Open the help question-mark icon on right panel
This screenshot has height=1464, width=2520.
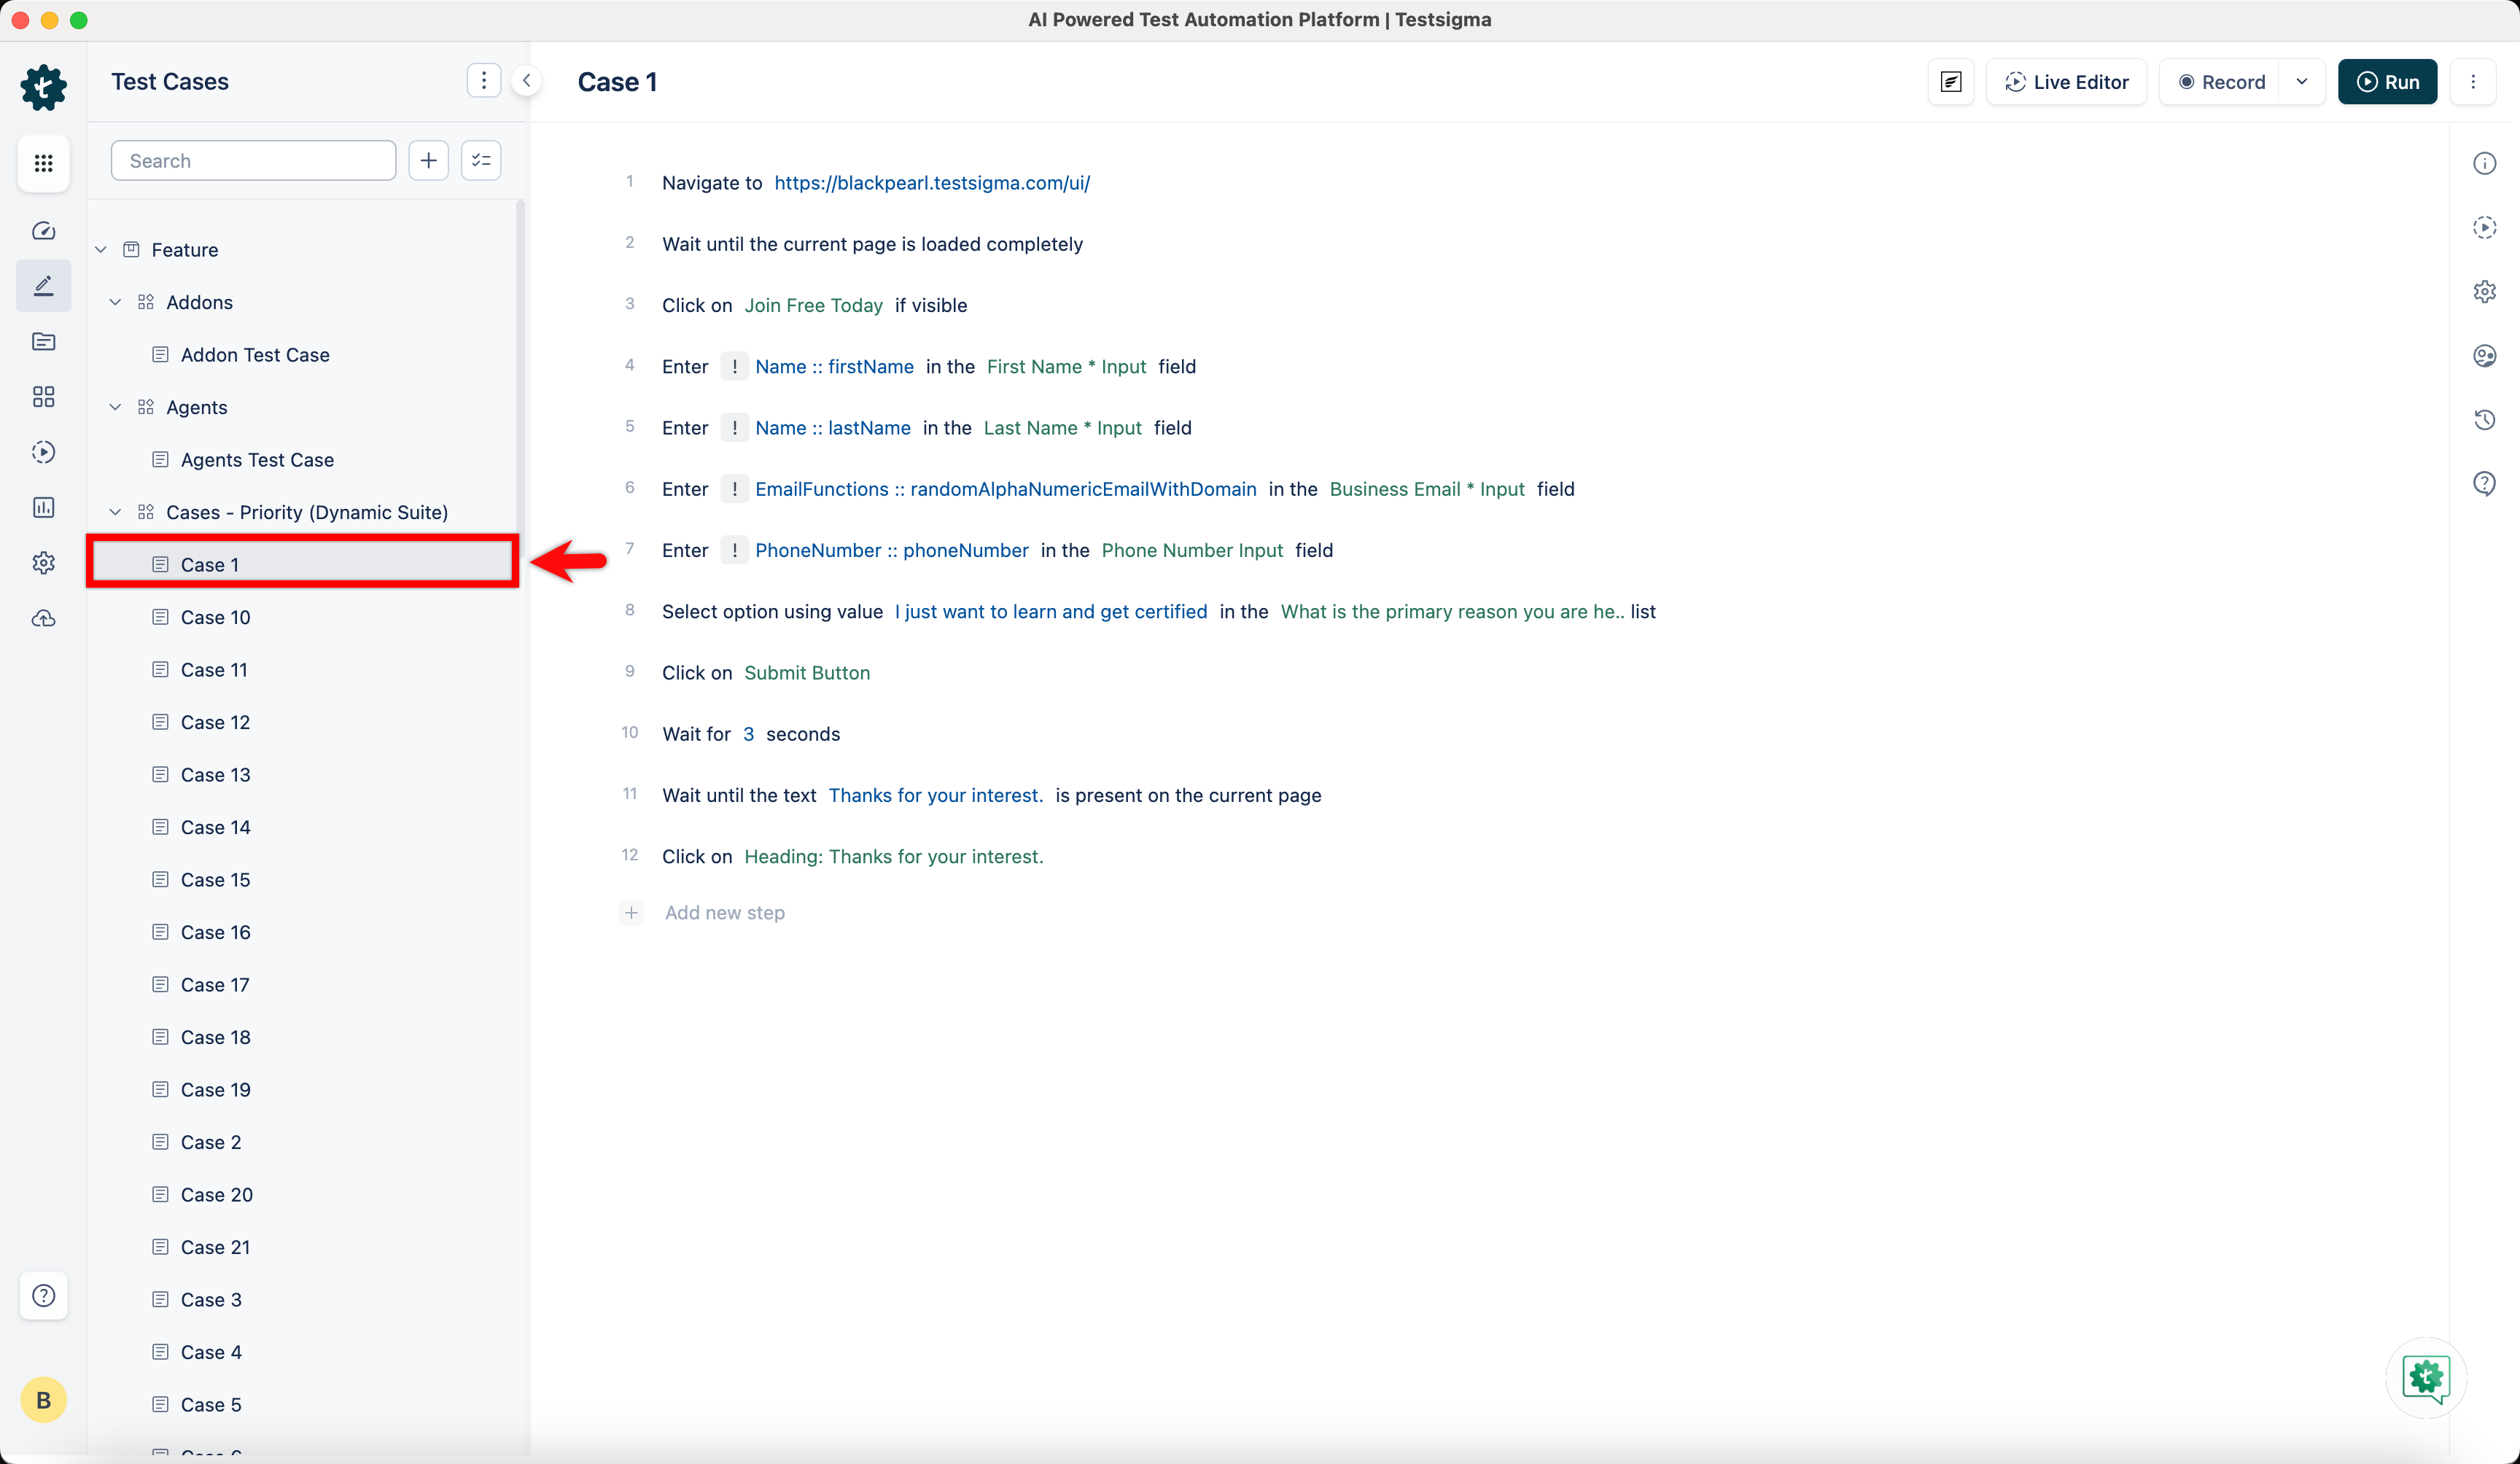[2486, 483]
